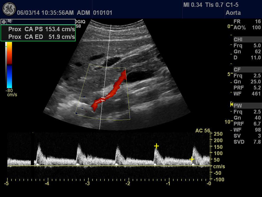Click the AO% 100 output setting
The height and width of the screenshot is (197, 262).
[x=247, y=28]
